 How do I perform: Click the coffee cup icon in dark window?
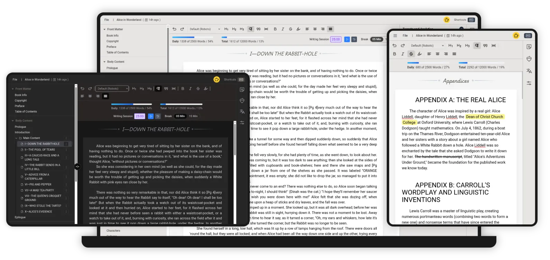217,80
